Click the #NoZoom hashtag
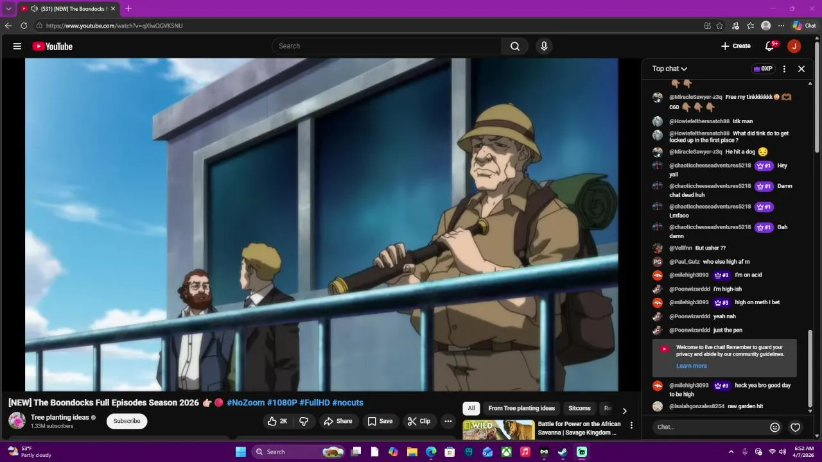 (x=245, y=403)
